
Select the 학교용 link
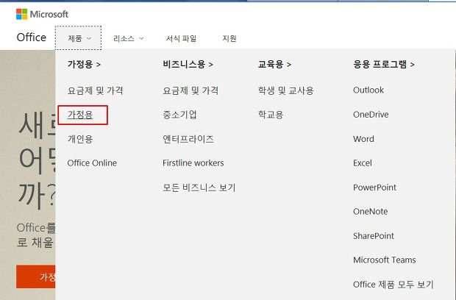click(271, 115)
